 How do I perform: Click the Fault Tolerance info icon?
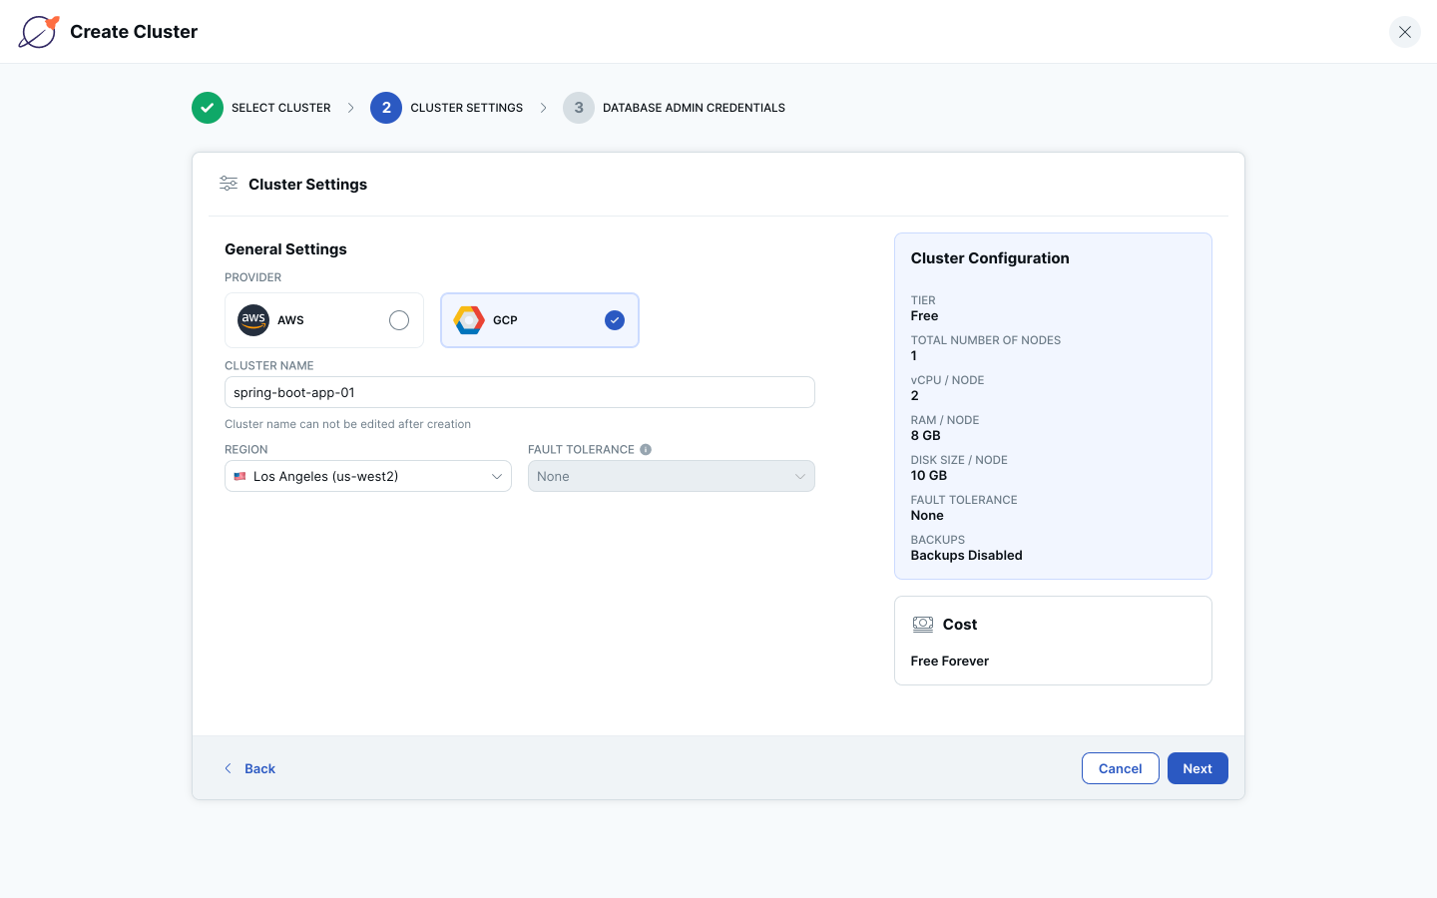pos(646,450)
